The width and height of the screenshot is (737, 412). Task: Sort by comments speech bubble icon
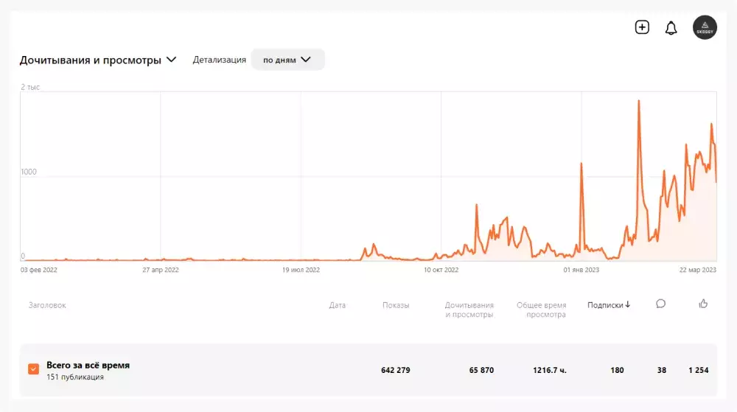[660, 304]
